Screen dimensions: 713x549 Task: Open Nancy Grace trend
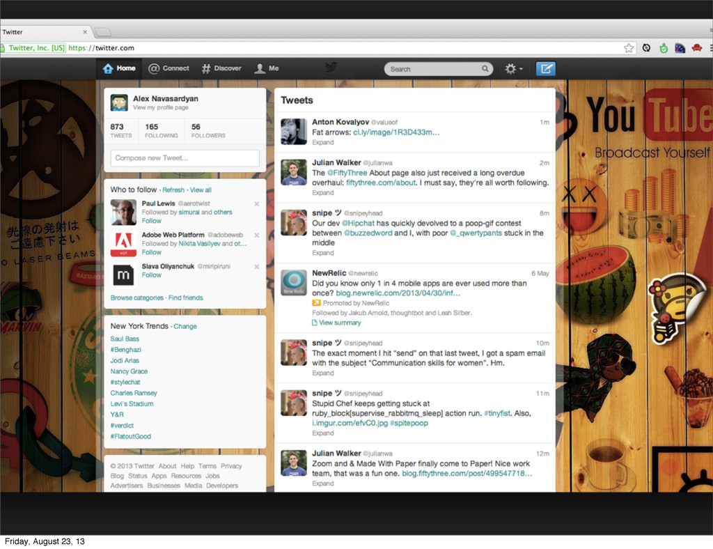(129, 371)
